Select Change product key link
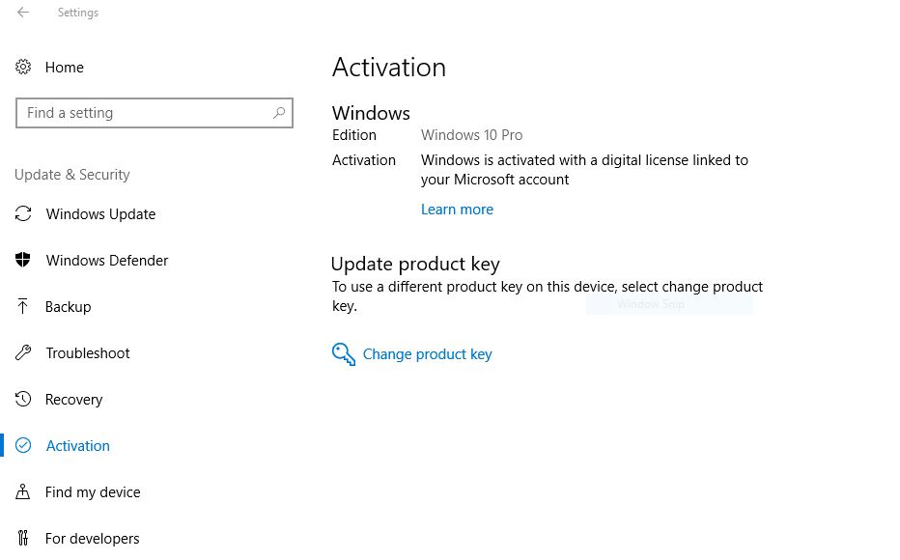 pos(427,354)
